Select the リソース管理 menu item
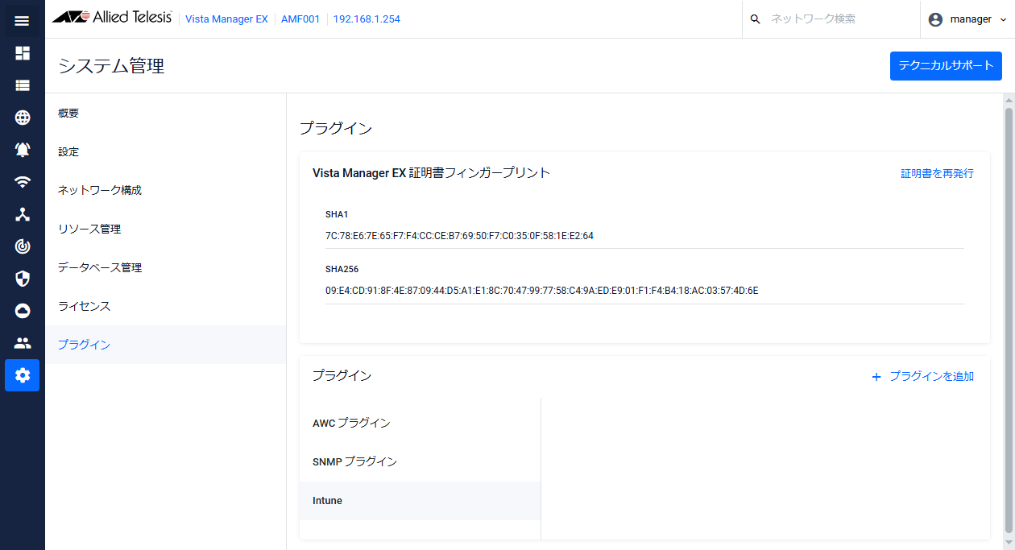The height and width of the screenshot is (550, 1015). pyautogui.click(x=166, y=230)
